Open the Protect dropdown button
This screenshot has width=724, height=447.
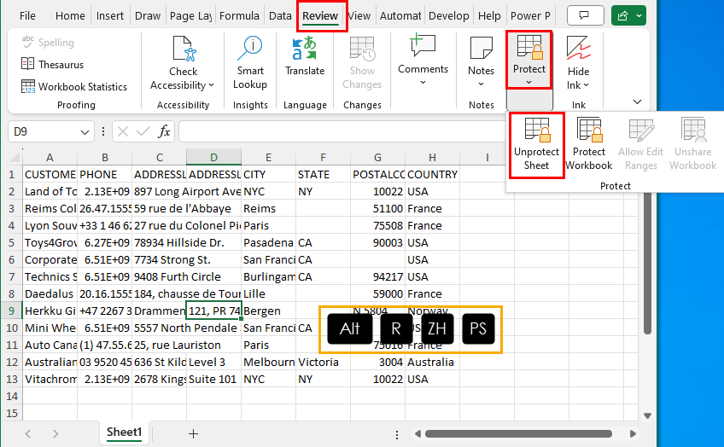point(529,60)
